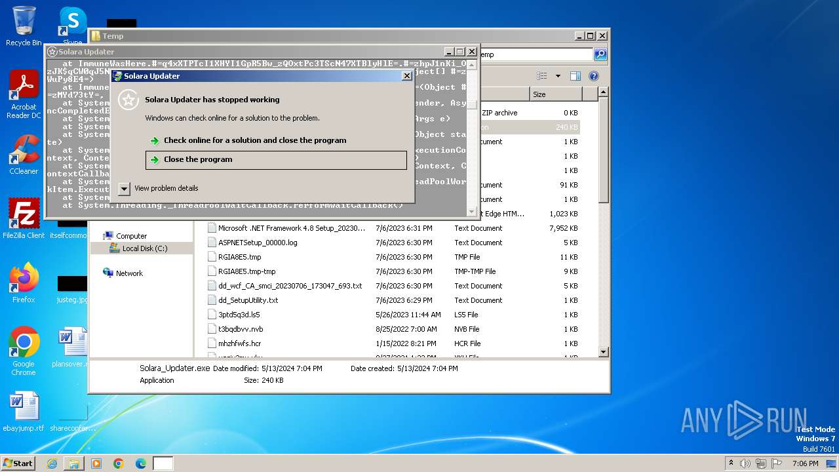Image resolution: width=839 pixels, height=472 pixels.
Task: Open the Recycle Bin desktop icon
Action: (24, 26)
